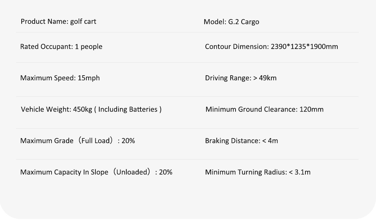Select the 120mm clearance value

tap(311, 109)
